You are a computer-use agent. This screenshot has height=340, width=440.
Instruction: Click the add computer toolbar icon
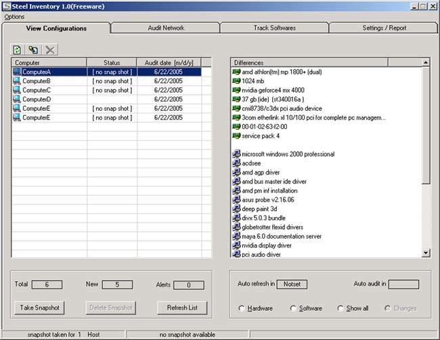33,50
